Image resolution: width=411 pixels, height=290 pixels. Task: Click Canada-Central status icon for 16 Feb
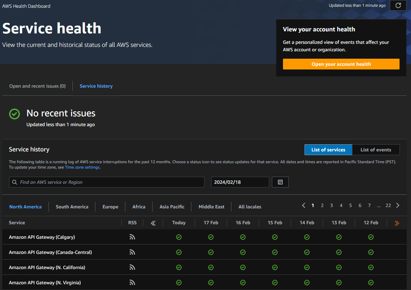[x=243, y=252]
